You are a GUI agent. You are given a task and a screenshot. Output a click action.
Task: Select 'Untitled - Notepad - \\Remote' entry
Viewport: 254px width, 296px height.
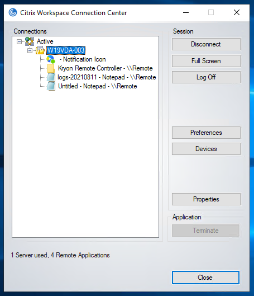(x=98, y=86)
